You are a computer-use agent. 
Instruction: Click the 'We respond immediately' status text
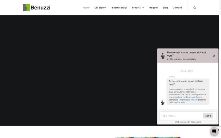point(183,59)
